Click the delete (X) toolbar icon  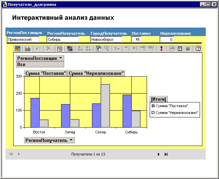(49, 49)
